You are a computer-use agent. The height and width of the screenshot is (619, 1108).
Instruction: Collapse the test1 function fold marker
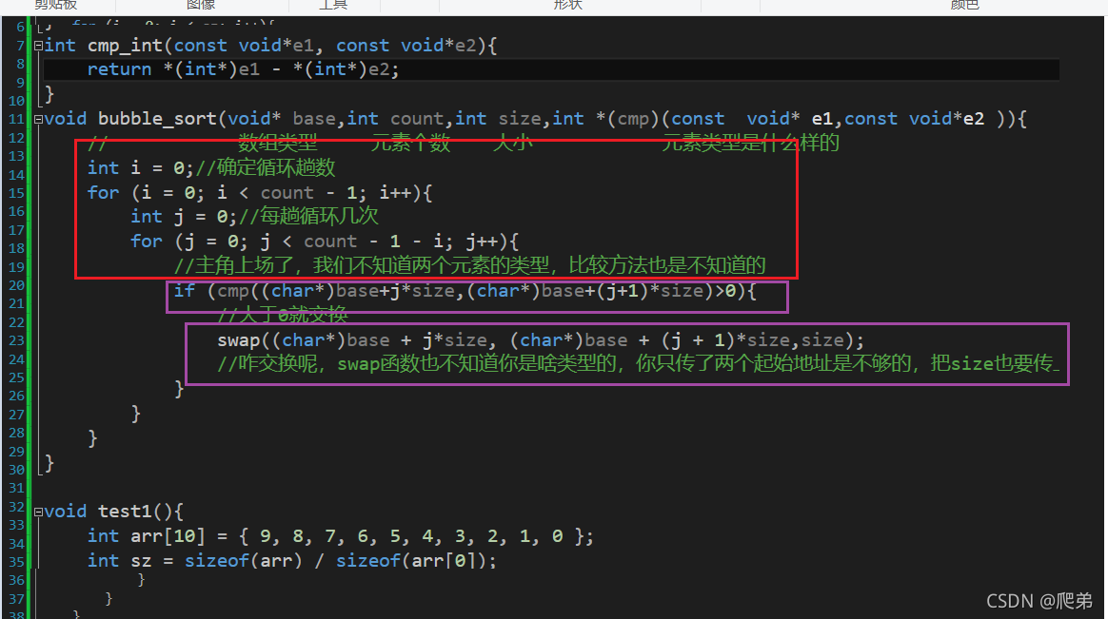[36, 511]
